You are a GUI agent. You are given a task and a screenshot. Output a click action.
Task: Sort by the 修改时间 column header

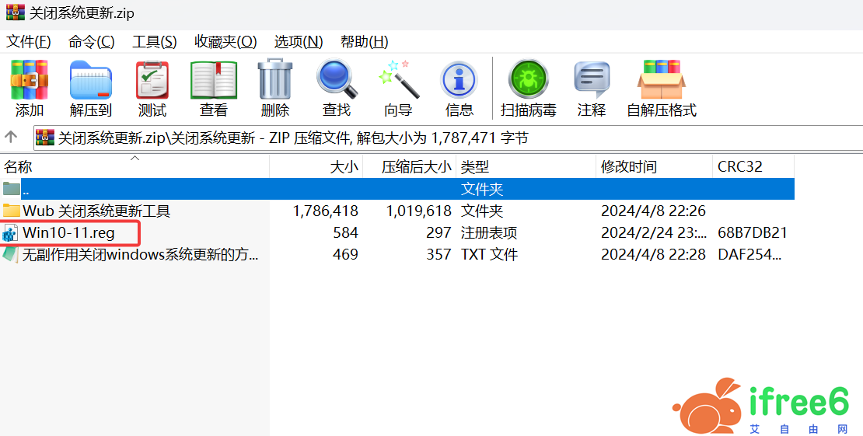pos(655,167)
